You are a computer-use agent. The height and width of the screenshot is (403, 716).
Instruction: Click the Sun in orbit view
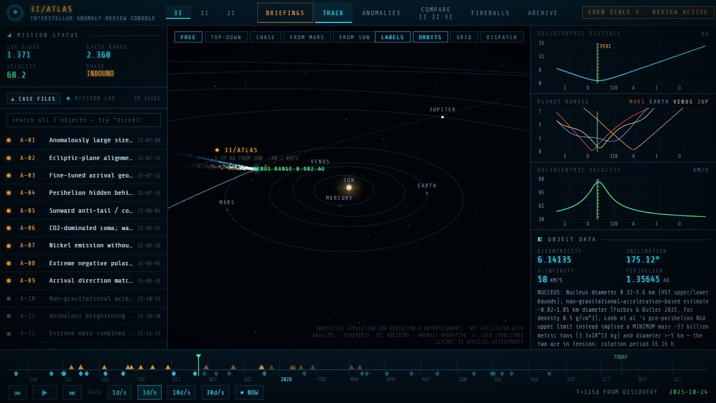tap(349, 188)
